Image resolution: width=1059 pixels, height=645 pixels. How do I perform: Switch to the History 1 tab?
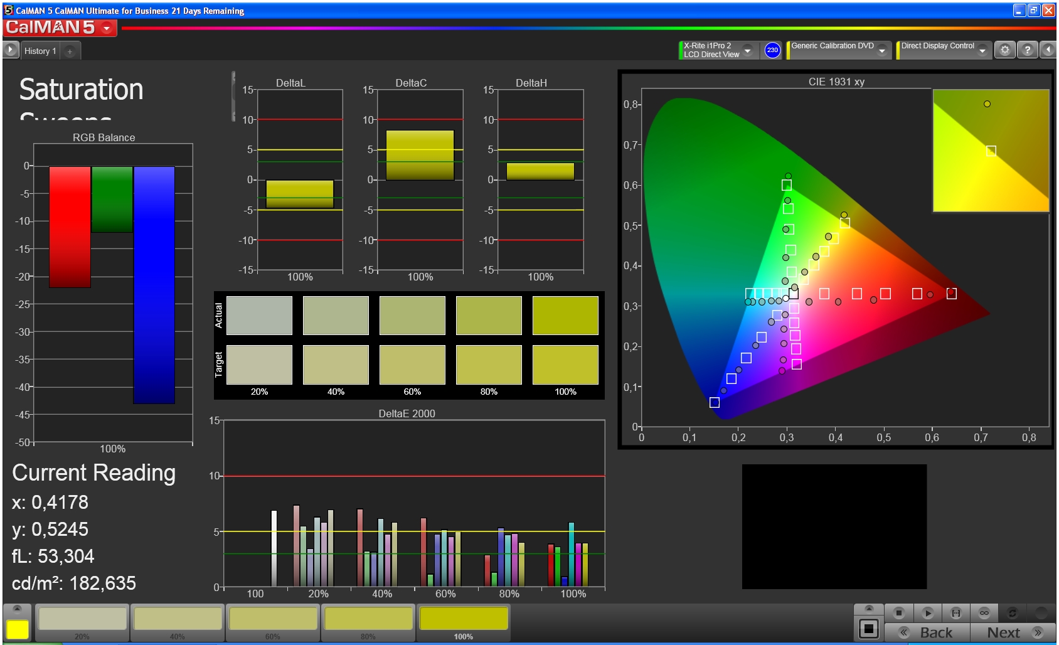[x=40, y=51]
